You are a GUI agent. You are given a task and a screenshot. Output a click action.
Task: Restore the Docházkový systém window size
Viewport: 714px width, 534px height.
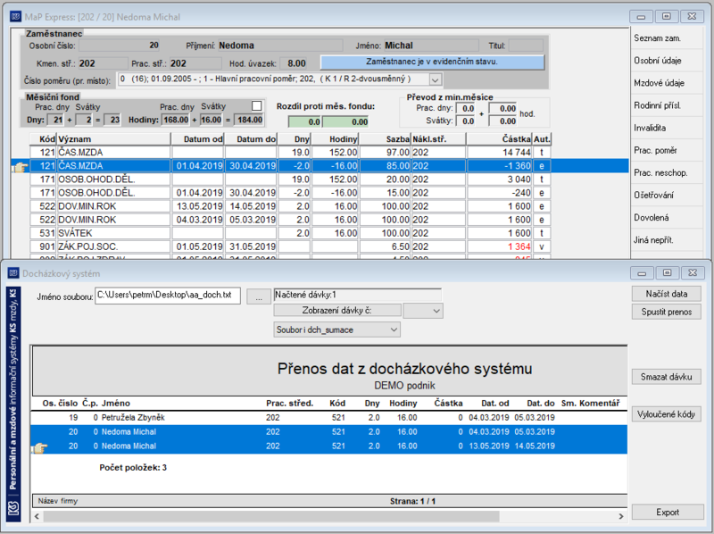[667, 273]
